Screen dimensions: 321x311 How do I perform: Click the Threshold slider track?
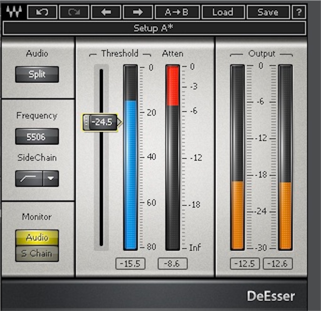pos(101,158)
